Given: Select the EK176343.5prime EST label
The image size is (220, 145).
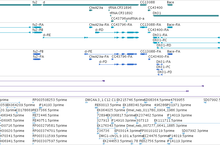Looking at the screenshot, I should pyautogui.click(x=111, y=126).
